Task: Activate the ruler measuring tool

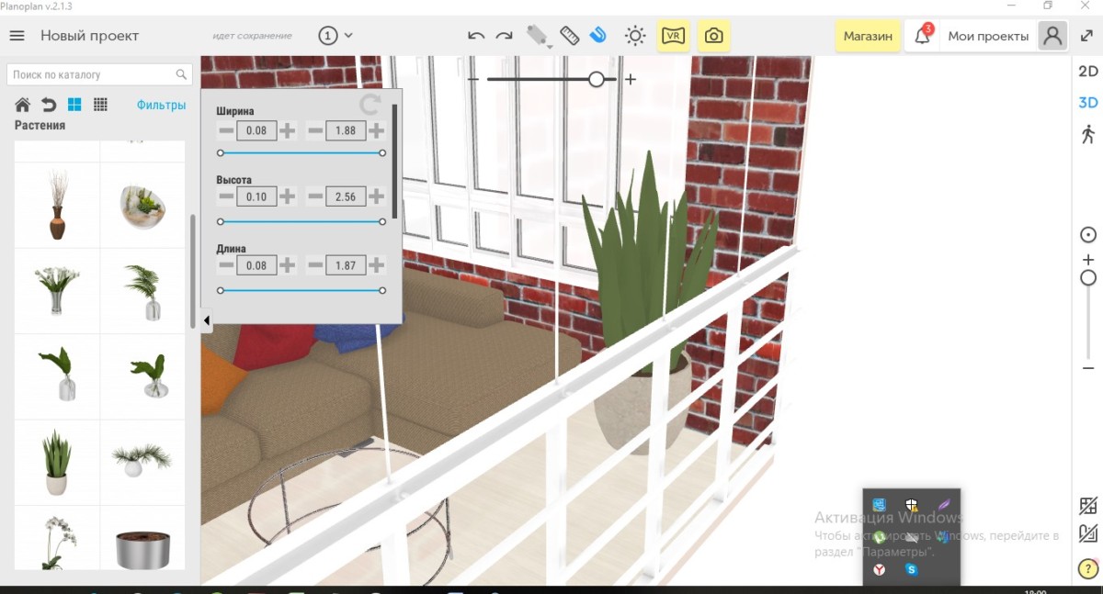Action: pos(570,36)
